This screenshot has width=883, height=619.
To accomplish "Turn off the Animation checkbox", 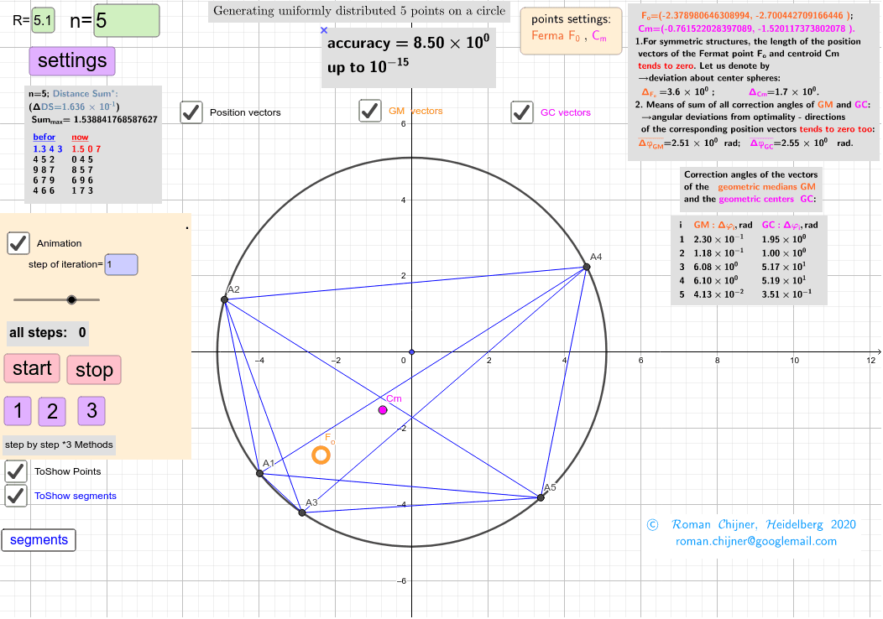I will click(x=18, y=243).
